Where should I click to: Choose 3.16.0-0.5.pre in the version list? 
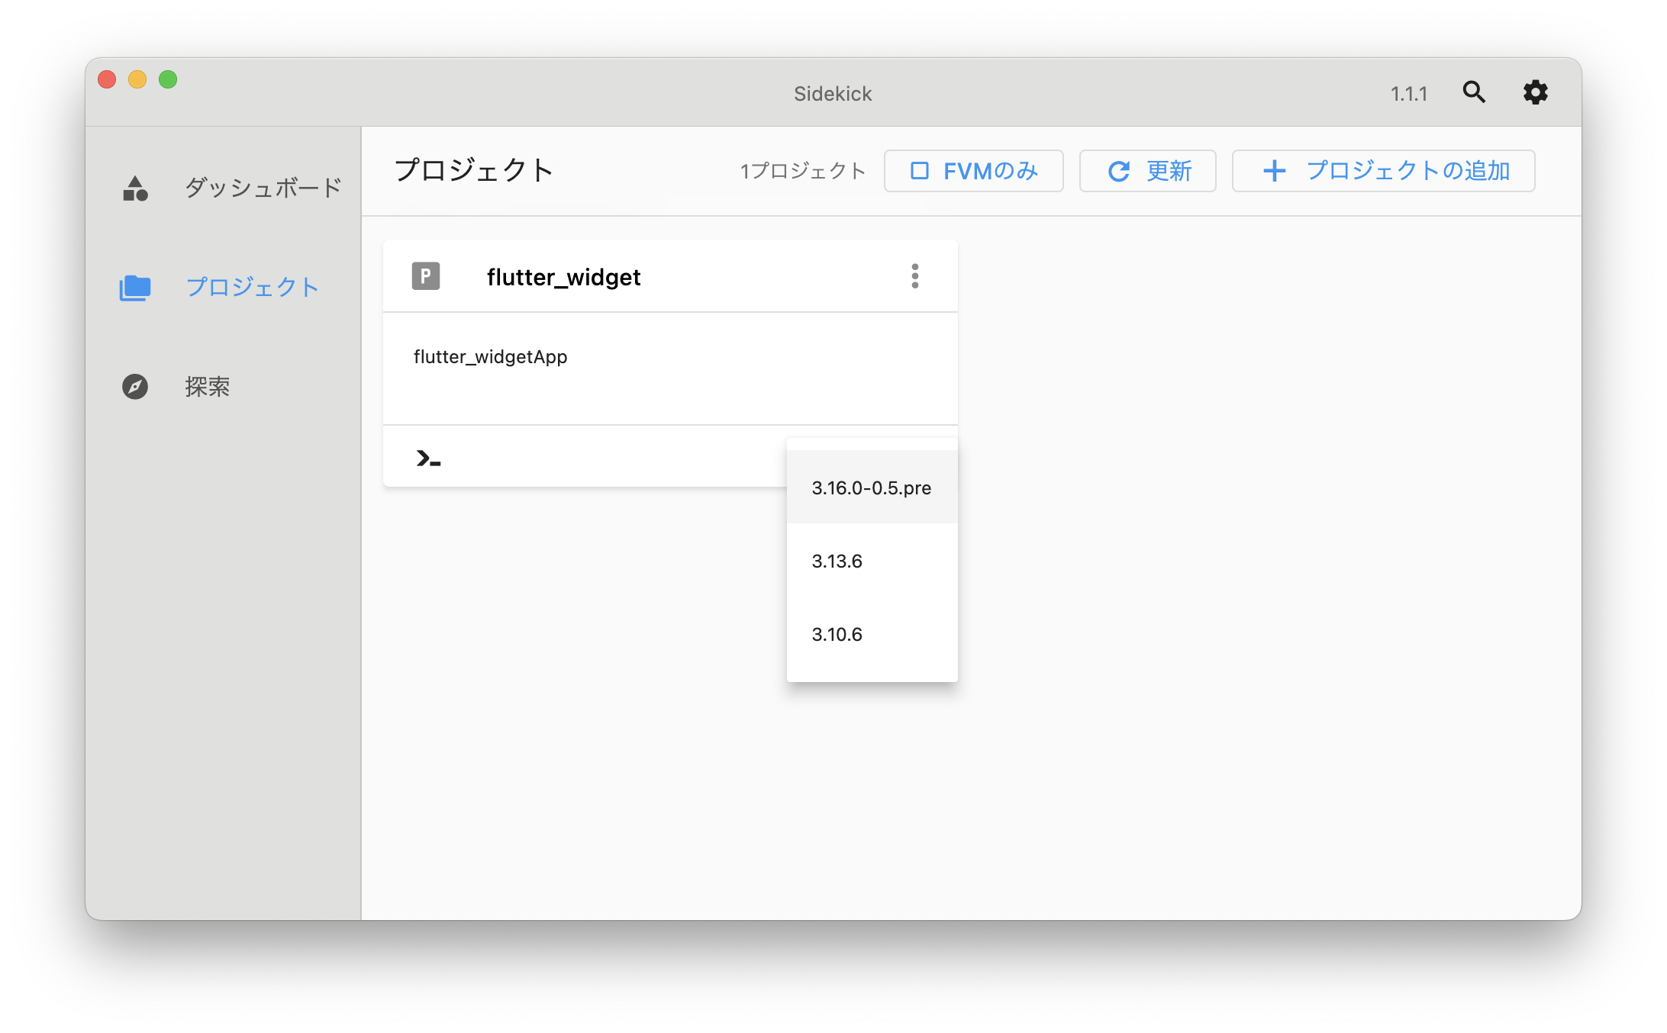pos(871,488)
